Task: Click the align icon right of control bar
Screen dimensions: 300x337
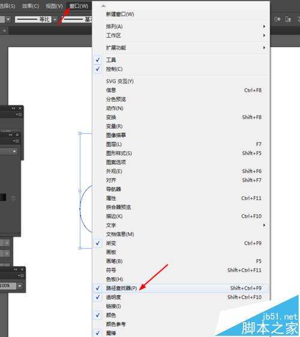Action: [x=277, y=19]
